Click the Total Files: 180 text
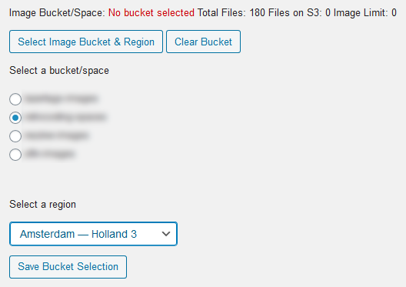 (231, 12)
